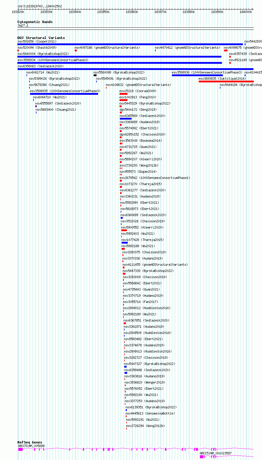Click DGV Structural Variants track title
This screenshot has width=262, height=460.
click(x=41, y=38)
